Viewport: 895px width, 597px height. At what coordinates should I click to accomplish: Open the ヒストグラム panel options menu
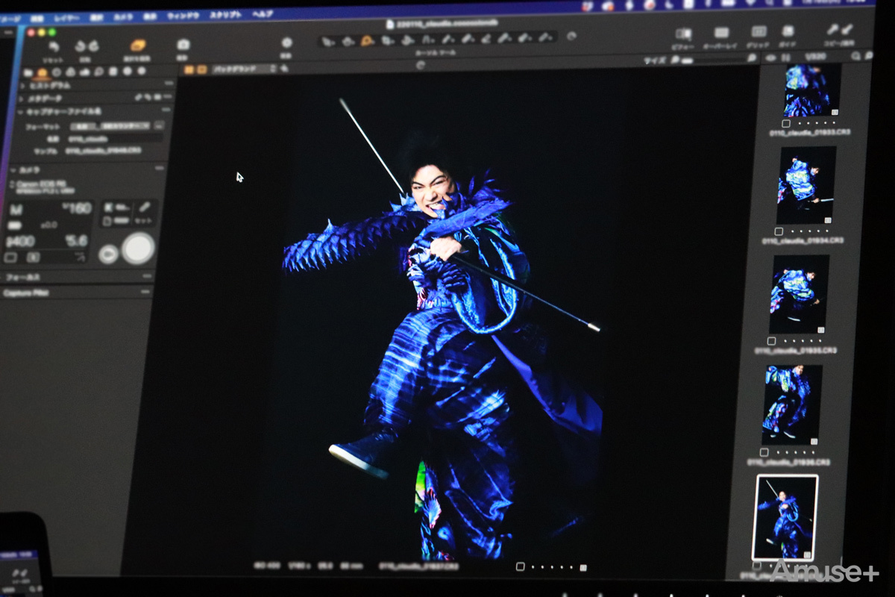tap(167, 83)
